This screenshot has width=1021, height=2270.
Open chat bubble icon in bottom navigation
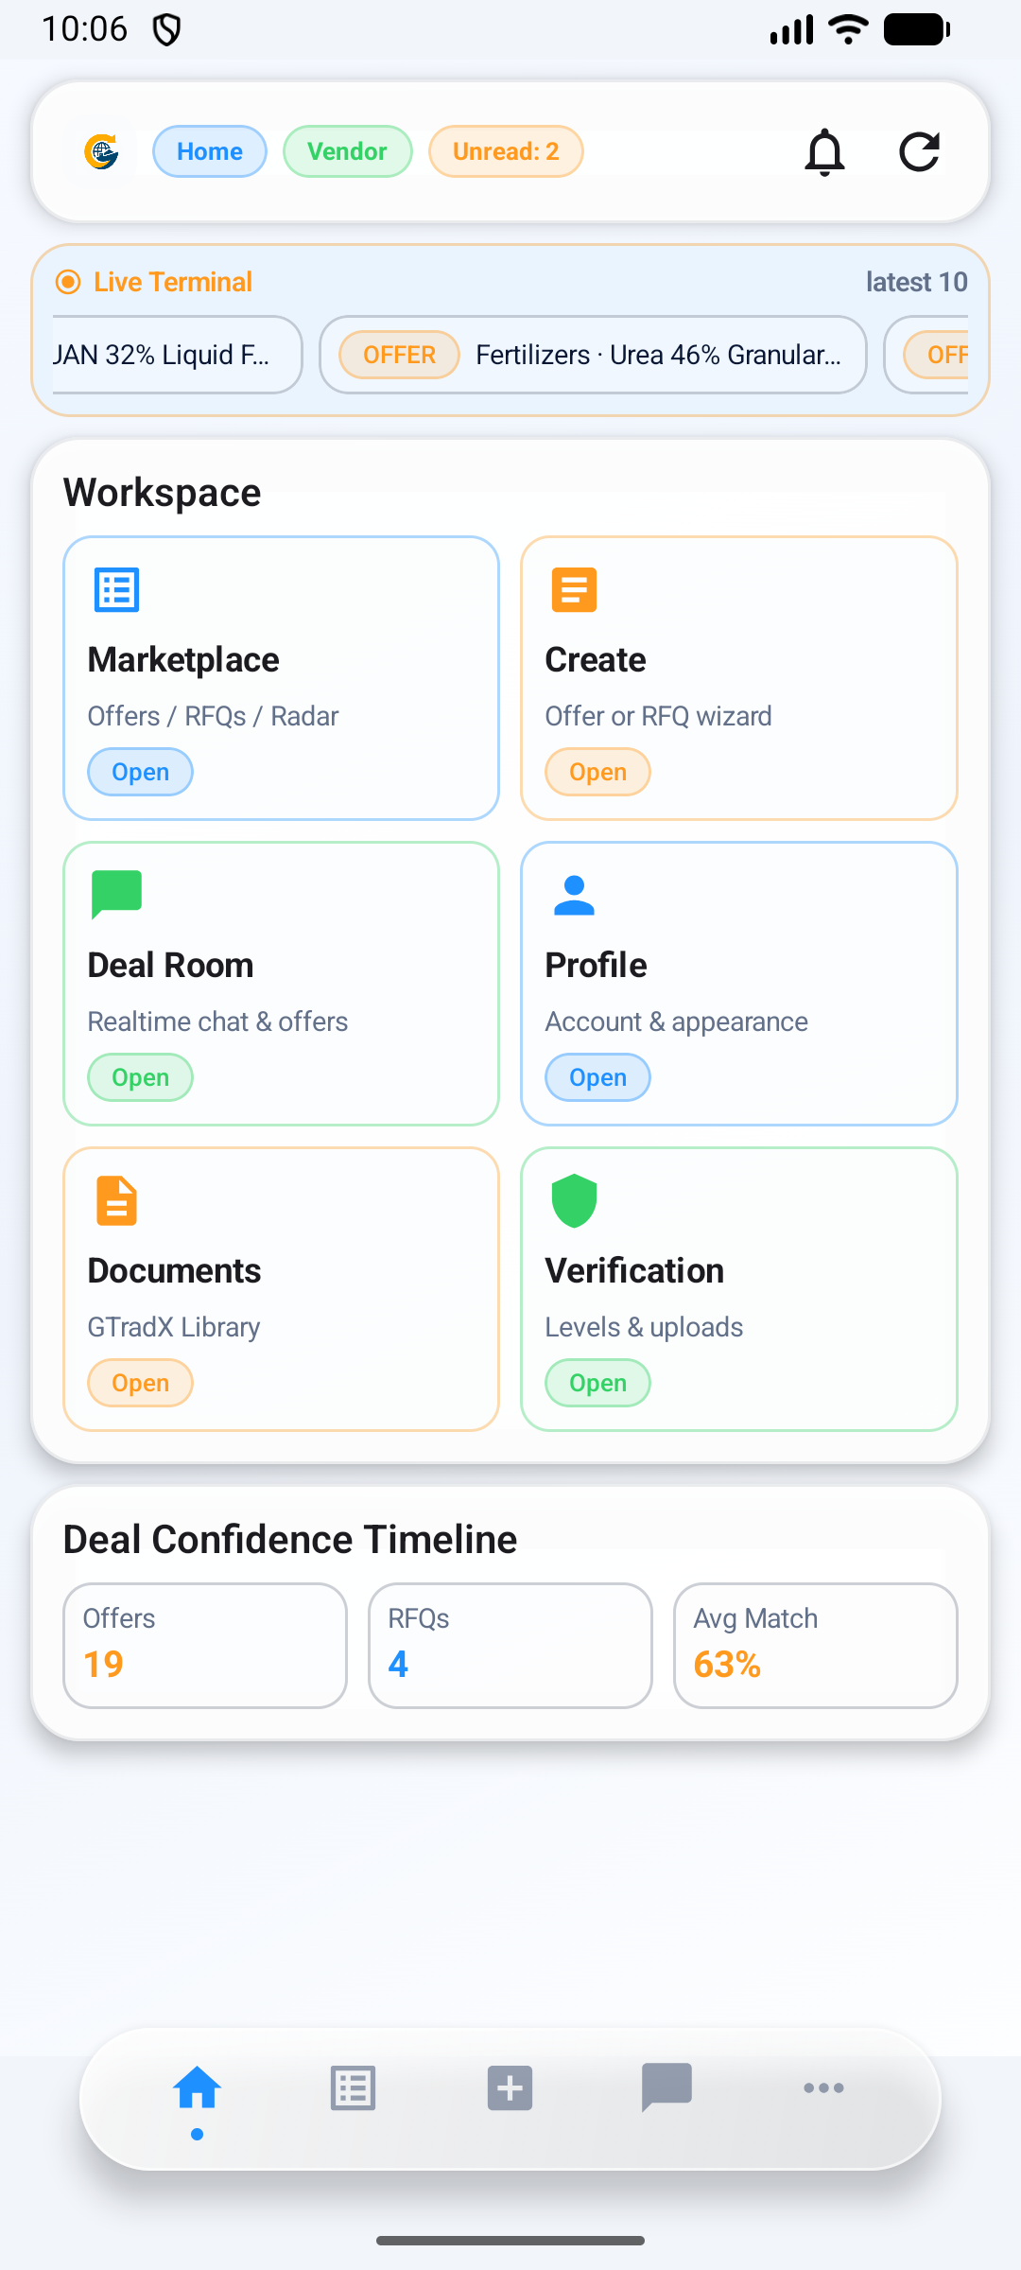coord(666,2087)
